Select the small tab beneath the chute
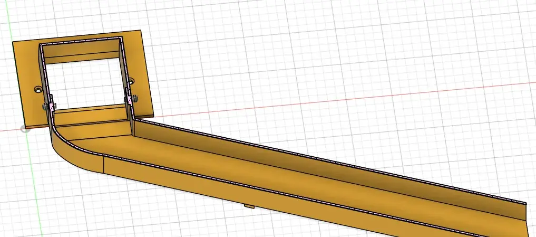Screen dimensions: 536x237 tap(250, 206)
